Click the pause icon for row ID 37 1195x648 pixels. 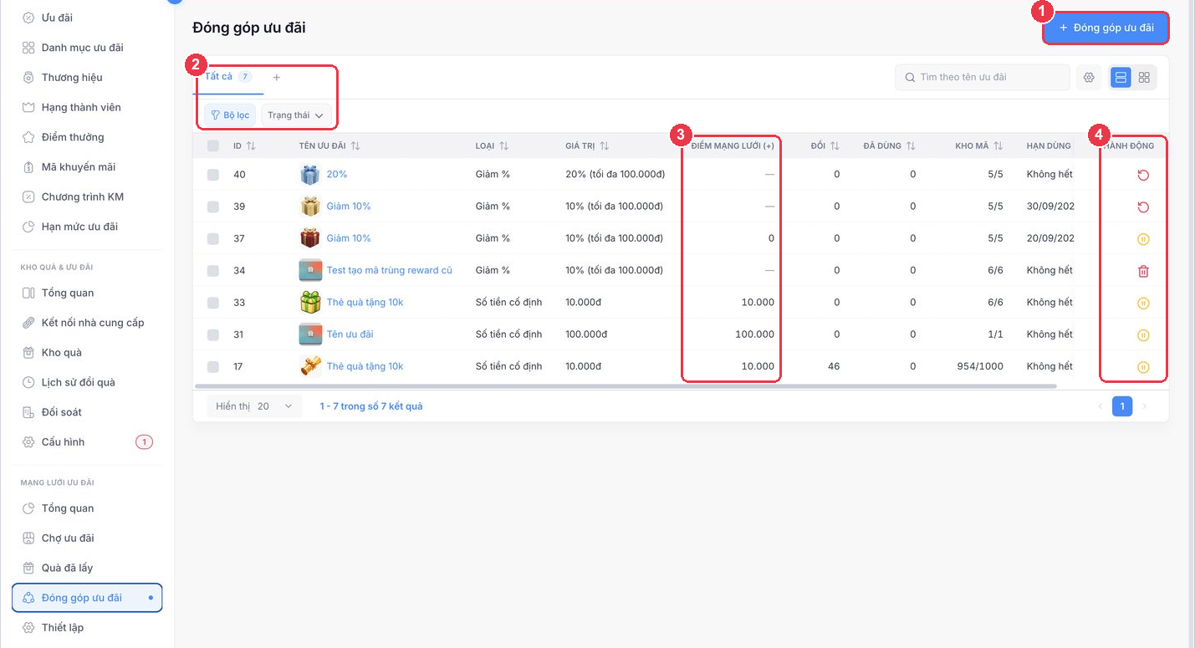[1143, 239]
